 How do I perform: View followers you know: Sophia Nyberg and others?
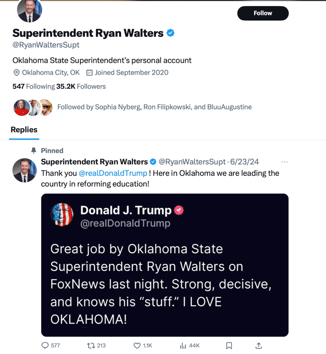154,107
